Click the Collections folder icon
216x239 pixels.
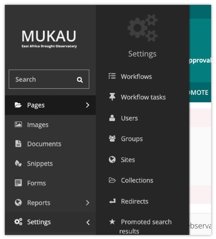click(x=112, y=180)
